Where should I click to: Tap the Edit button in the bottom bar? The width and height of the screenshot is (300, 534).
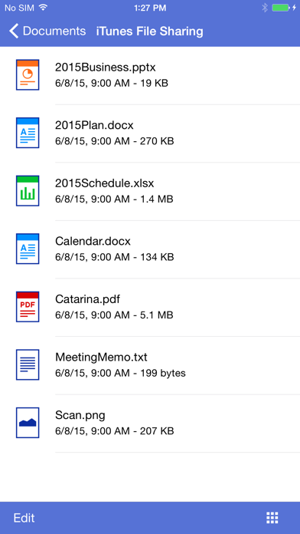pyautogui.click(x=24, y=518)
